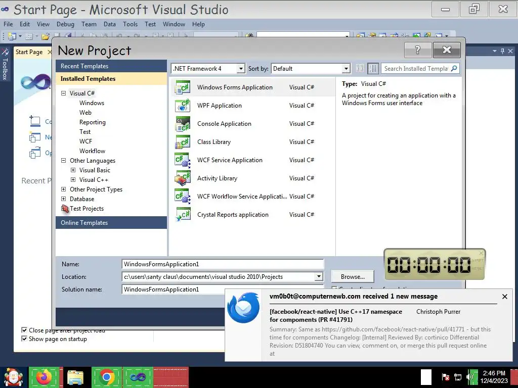The width and height of the screenshot is (518, 388).
Task: Close the New Project dialog
Action: tap(447, 50)
